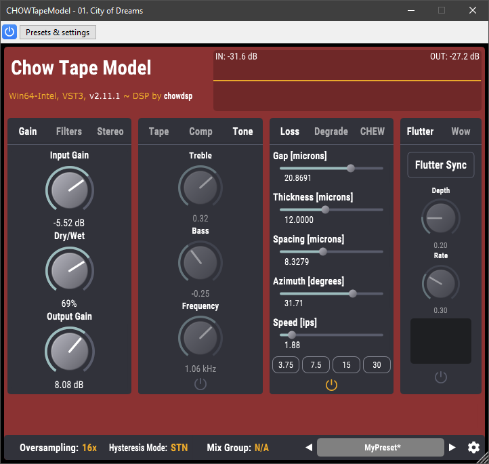Select the Tape tab
Screen dimensions: 489x464
(158, 131)
